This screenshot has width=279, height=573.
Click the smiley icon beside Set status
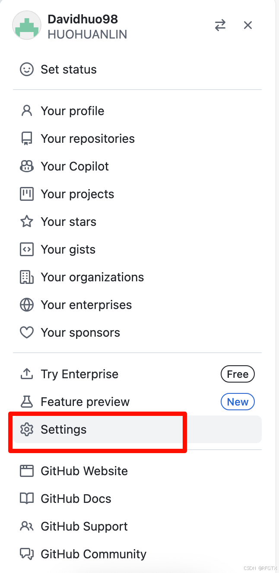[x=27, y=70]
